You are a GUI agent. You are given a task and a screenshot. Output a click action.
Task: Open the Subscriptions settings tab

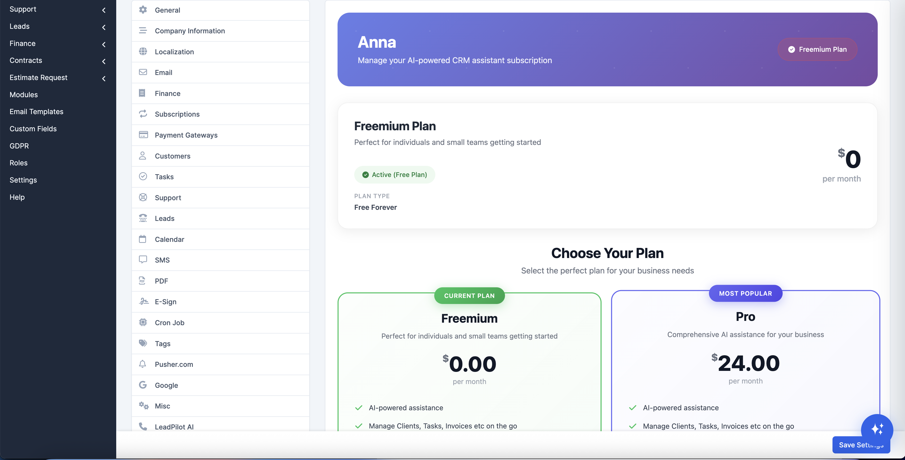point(177,114)
